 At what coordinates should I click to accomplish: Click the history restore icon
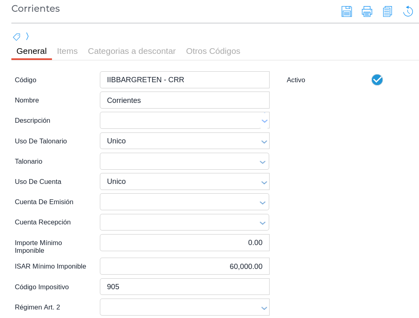click(408, 11)
